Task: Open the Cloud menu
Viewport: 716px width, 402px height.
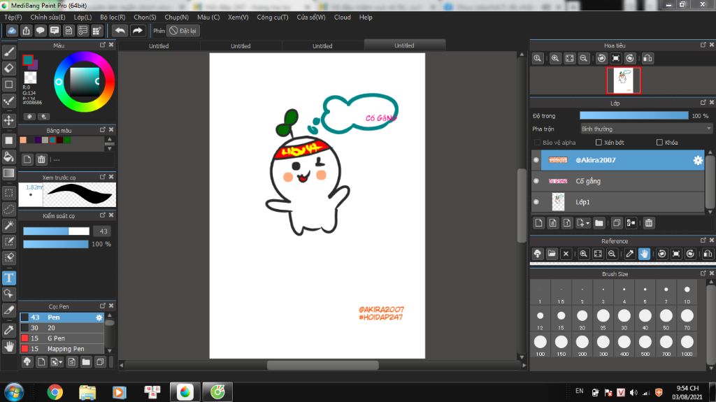Action: 343,17
